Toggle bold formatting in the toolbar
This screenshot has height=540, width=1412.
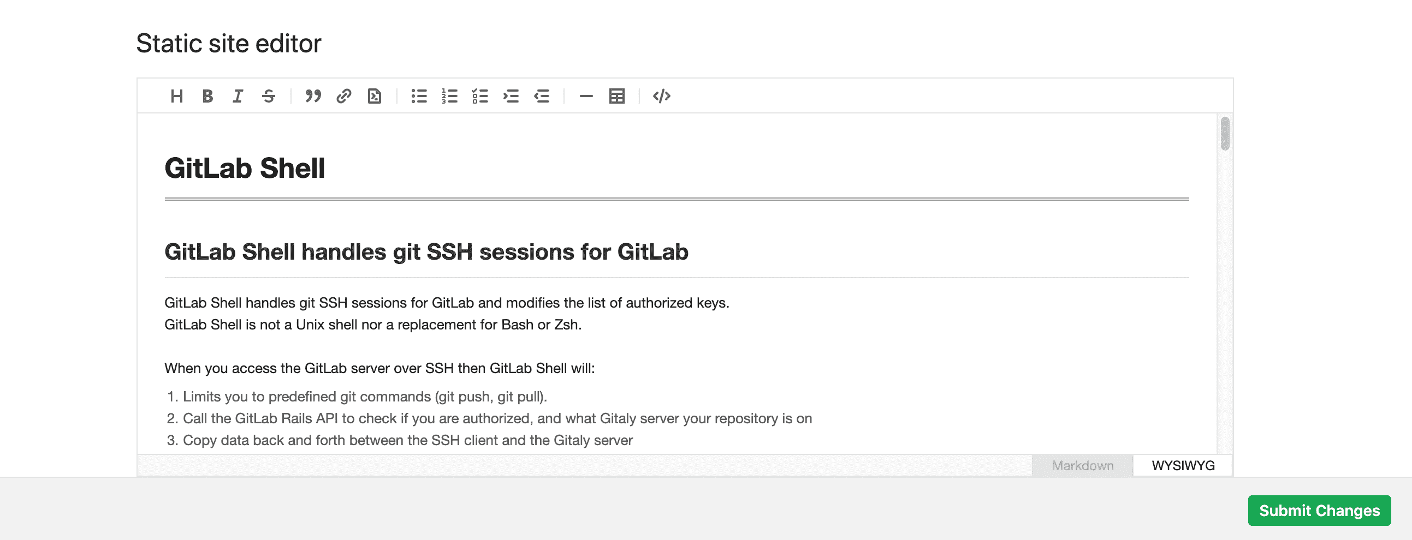207,97
